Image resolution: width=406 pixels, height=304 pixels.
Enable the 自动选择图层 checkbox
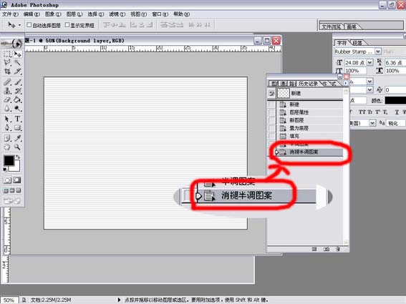[x=29, y=25]
